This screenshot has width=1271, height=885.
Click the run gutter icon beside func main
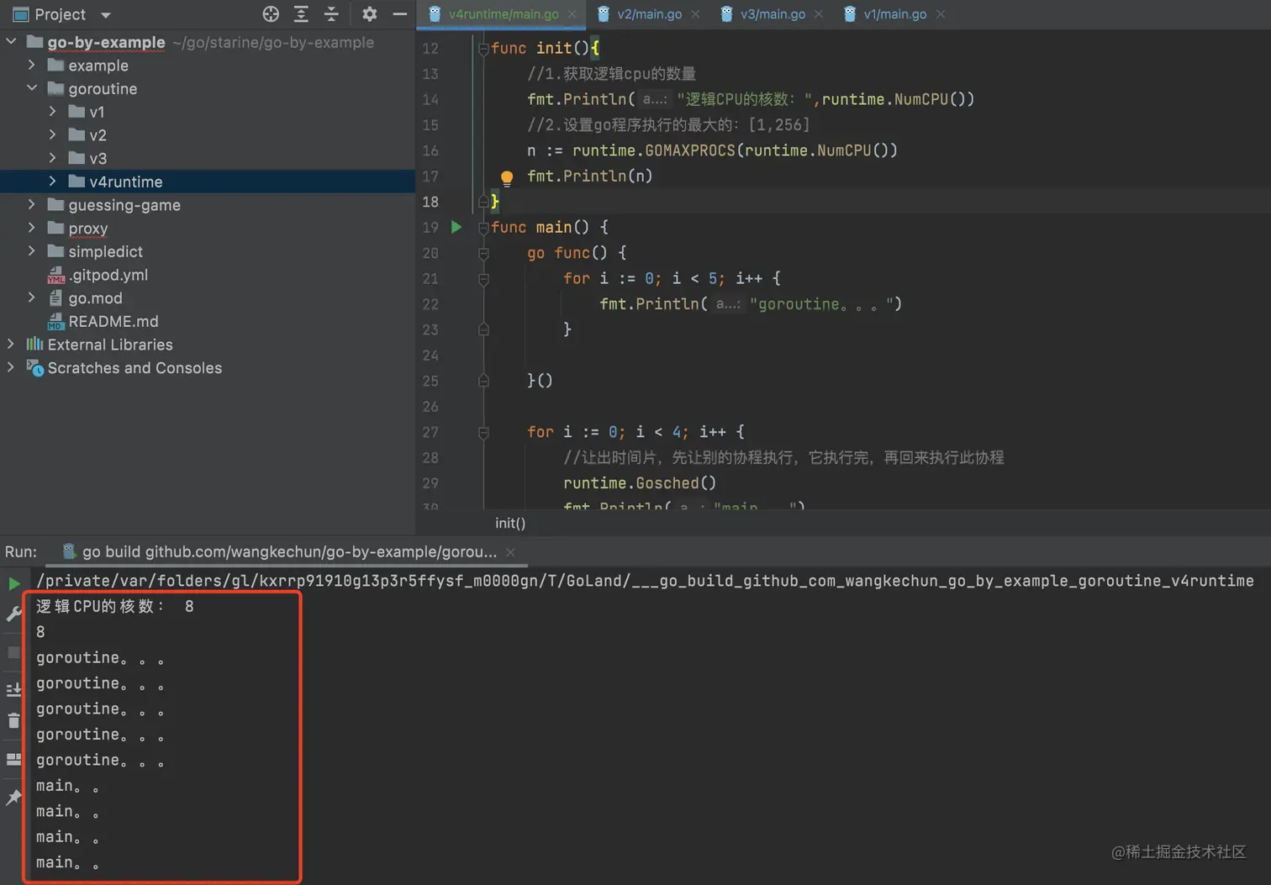(x=456, y=227)
